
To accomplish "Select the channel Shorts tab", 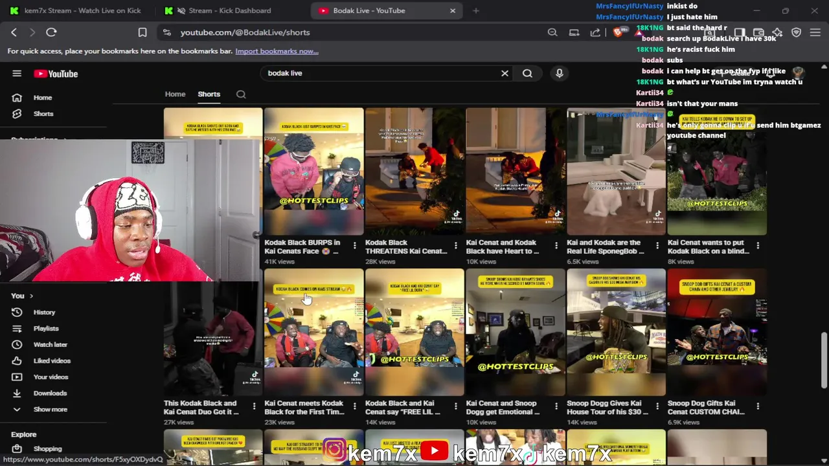I will point(209,94).
